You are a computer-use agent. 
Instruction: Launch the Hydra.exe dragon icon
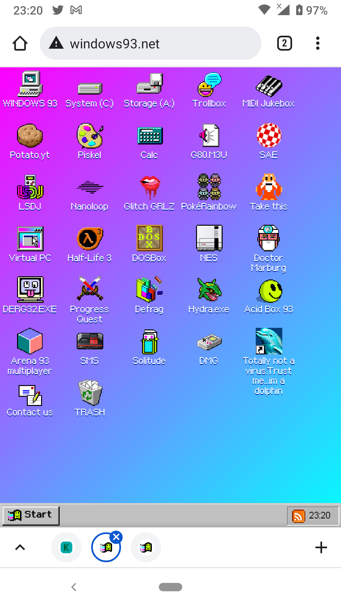click(x=209, y=291)
